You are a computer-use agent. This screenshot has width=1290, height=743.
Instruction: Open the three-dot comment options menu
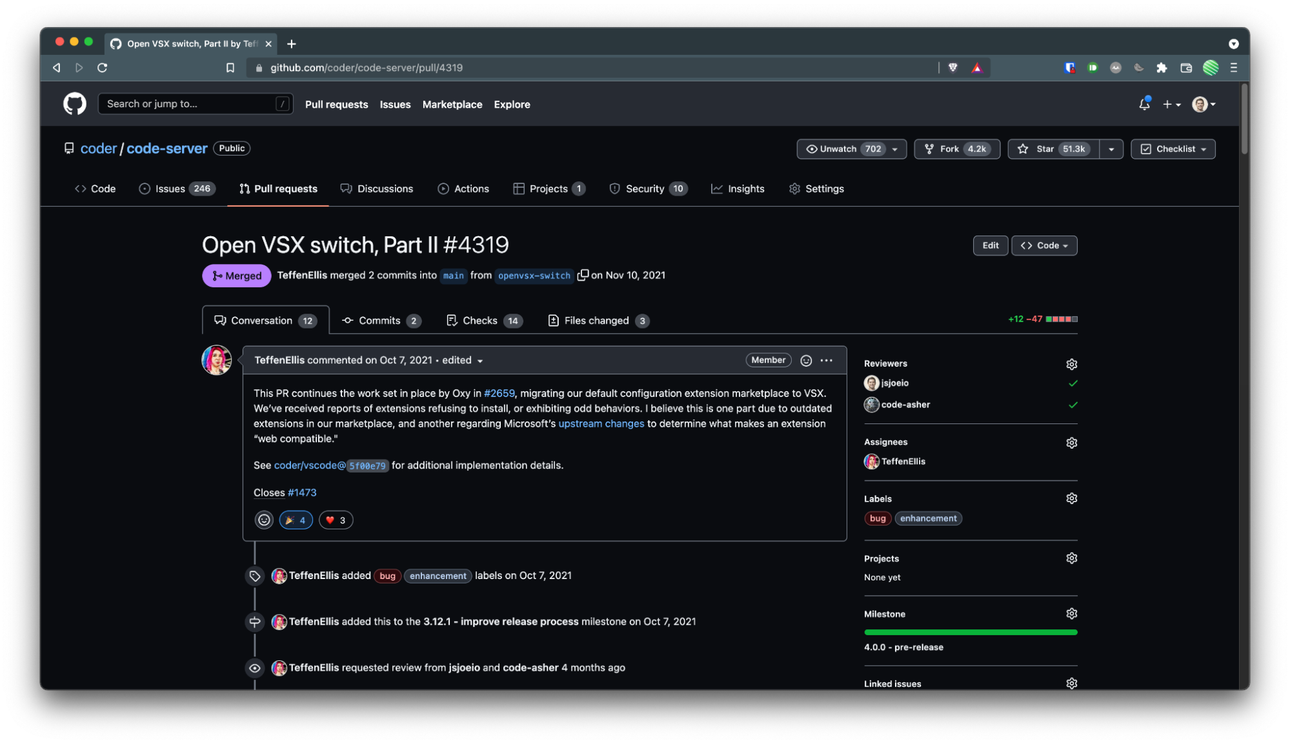(x=826, y=360)
